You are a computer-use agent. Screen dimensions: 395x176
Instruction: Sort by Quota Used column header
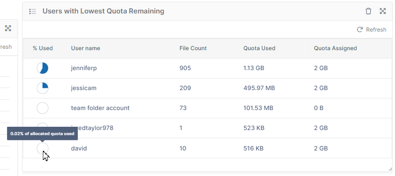259,48
